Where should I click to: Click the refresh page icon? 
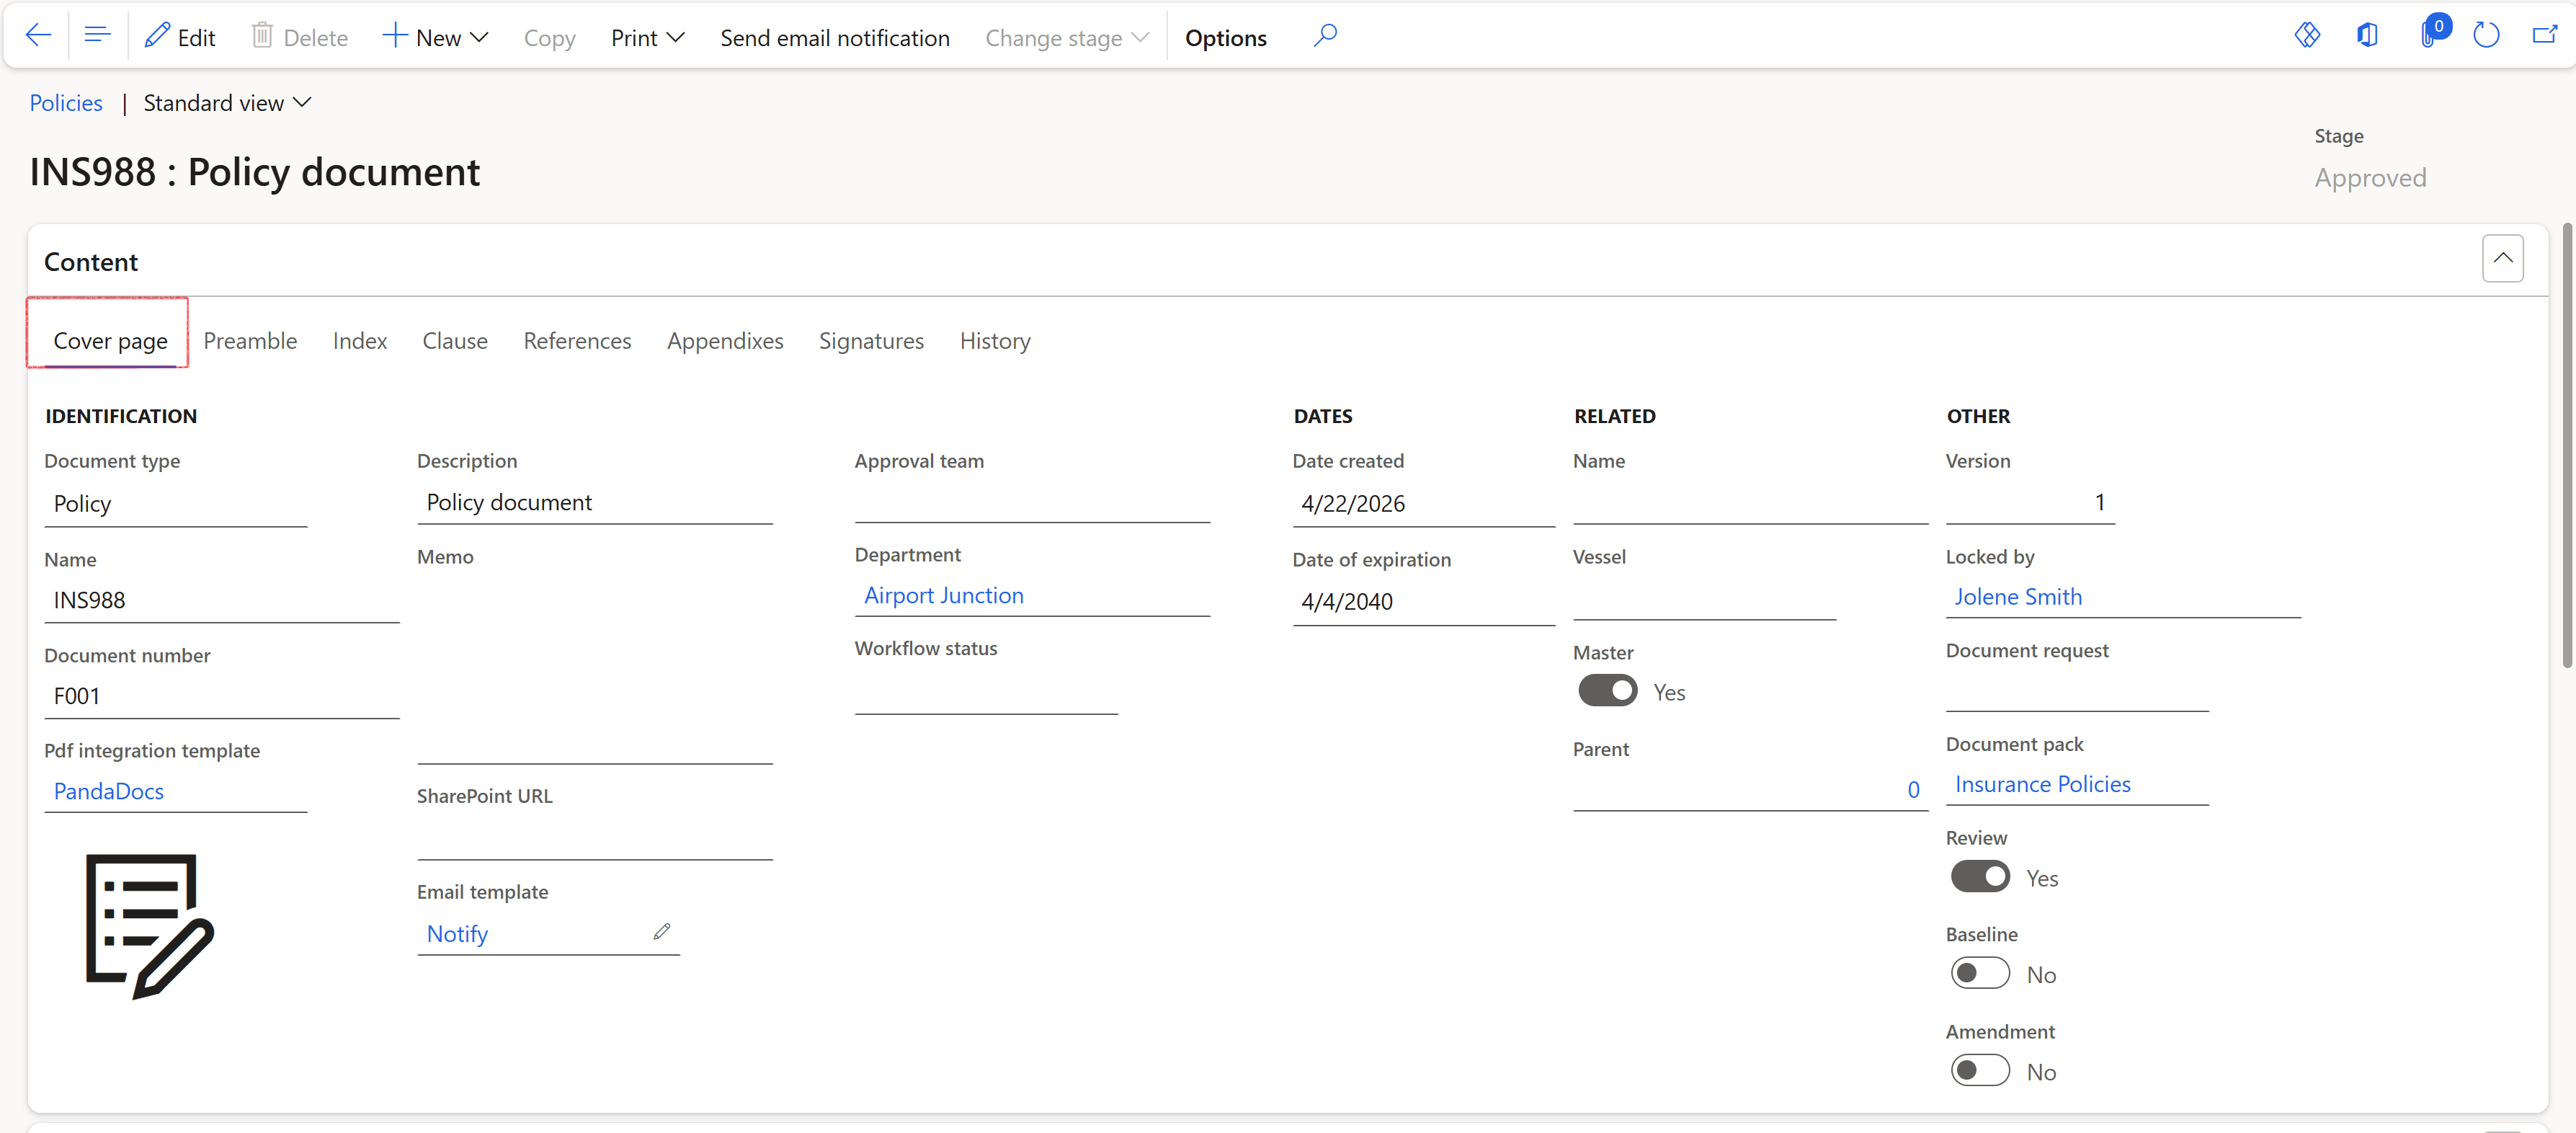click(x=2486, y=36)
